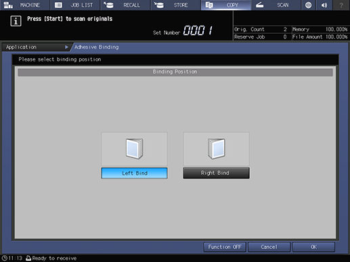Screen dimensions: 350x262
Task: Click the information icon beside the message
Action: 16,21
